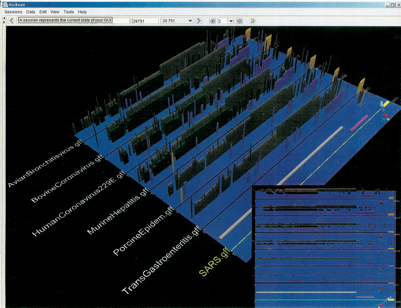Click the position field showing 29751

point(145,21)
